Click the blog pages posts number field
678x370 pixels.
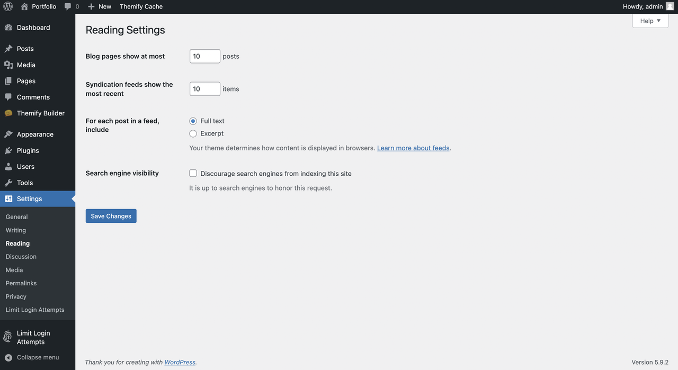coord(204,56)
